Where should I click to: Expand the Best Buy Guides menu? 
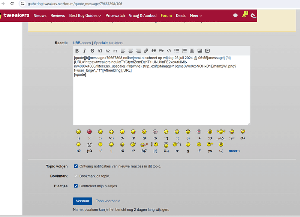85,15
